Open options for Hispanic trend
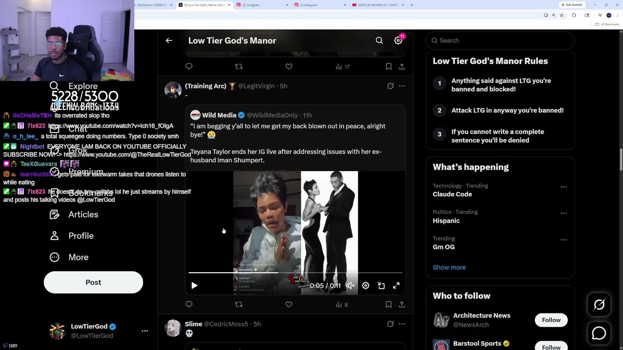 point(563,213)
